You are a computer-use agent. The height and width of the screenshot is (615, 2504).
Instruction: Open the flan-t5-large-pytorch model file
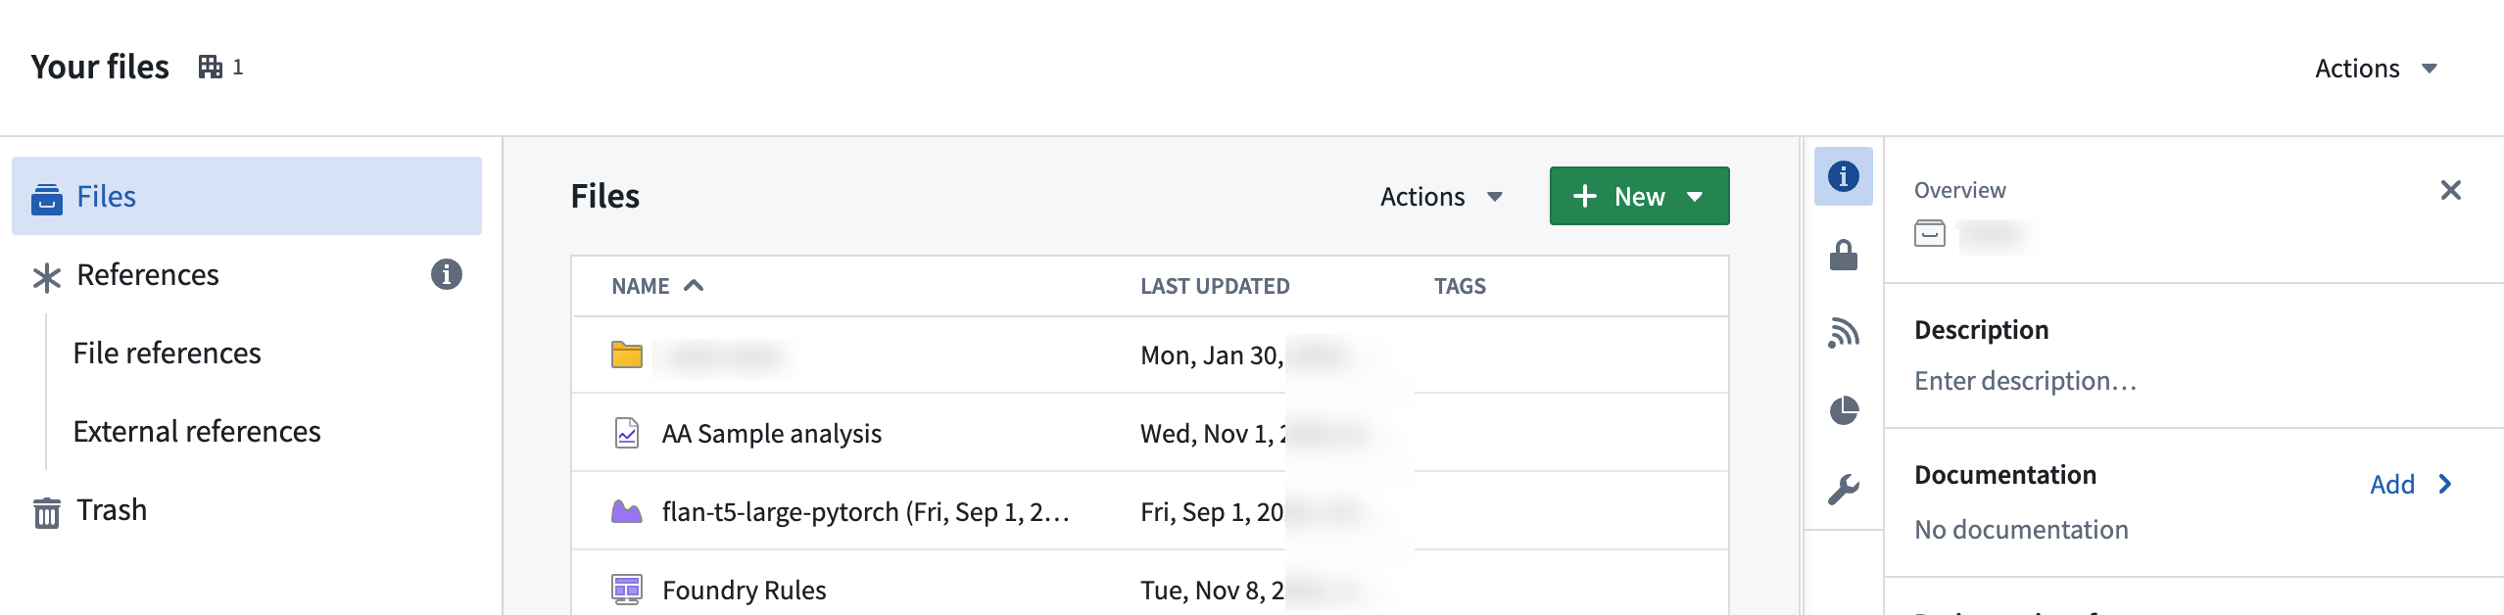[865, 511]
